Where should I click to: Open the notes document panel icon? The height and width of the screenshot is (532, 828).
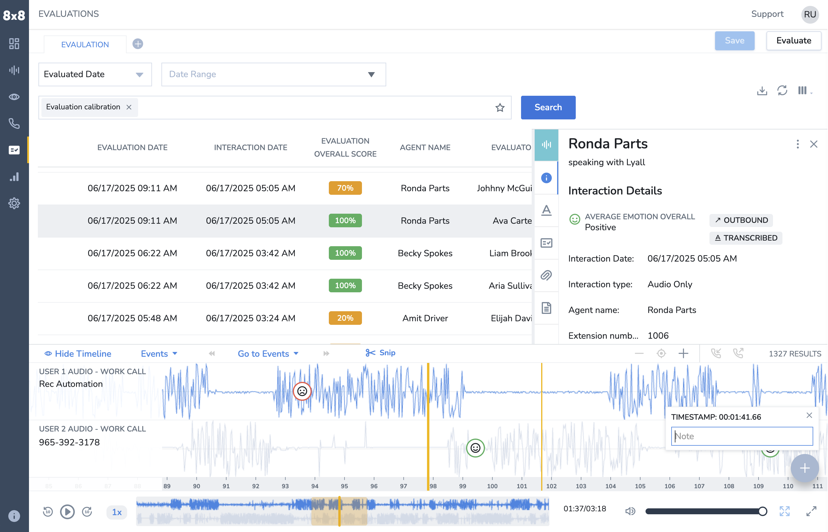(546, 308)
